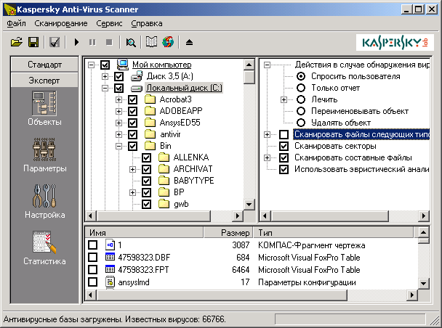The height and width of the screenshot is (328, 442).
Task: Click the file icon of item 1
Action: pos(110,245)
